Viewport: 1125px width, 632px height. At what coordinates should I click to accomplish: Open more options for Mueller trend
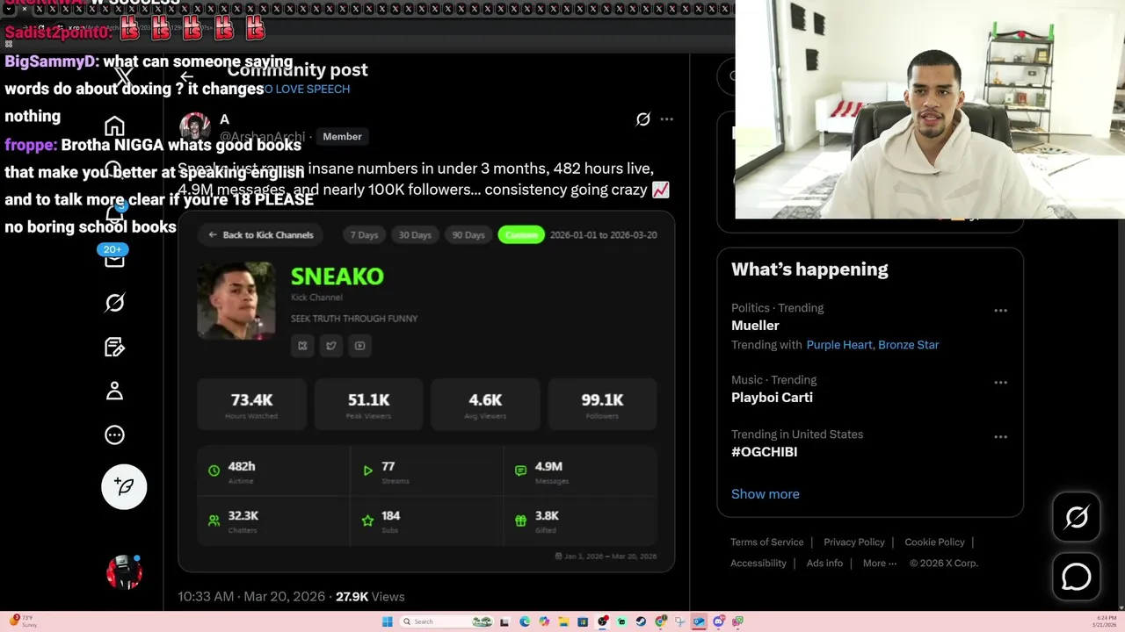(1000, 311)
